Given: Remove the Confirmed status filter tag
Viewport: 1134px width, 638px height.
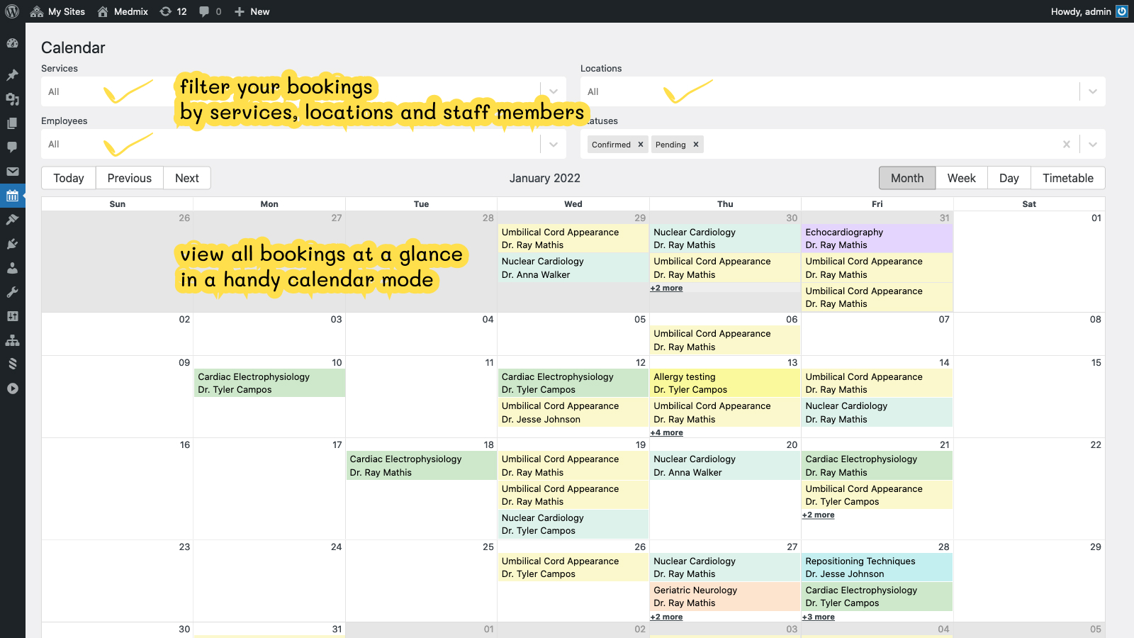Looking at the screenshot, I should pyautogui.click(x=641, y=145).
